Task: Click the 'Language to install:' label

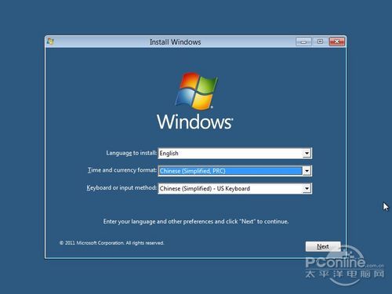Action: point(132,153)
